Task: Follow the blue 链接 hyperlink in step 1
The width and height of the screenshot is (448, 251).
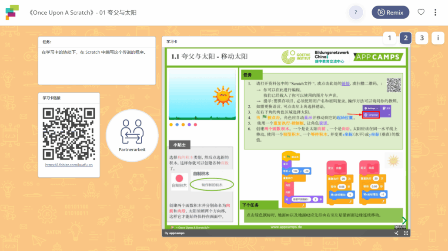Action: coord(345,84)
